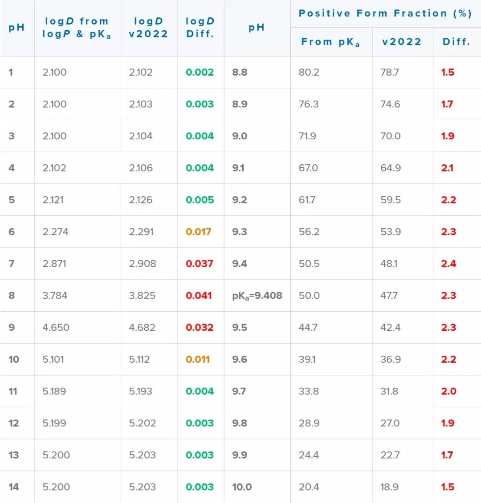Select the fraction value "47.7"
Screen dimensions: 481x503
point(389,296)
